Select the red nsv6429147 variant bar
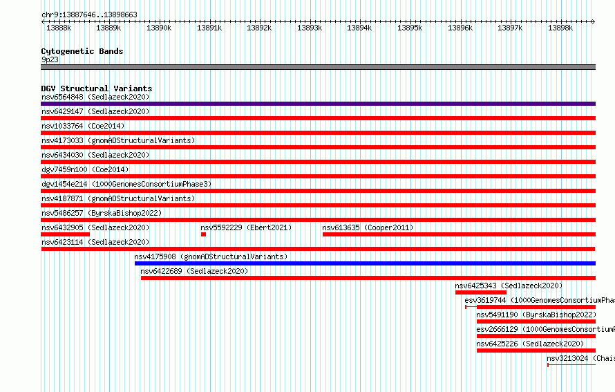This screenshot has width=615, height=392. coord(318,118)
